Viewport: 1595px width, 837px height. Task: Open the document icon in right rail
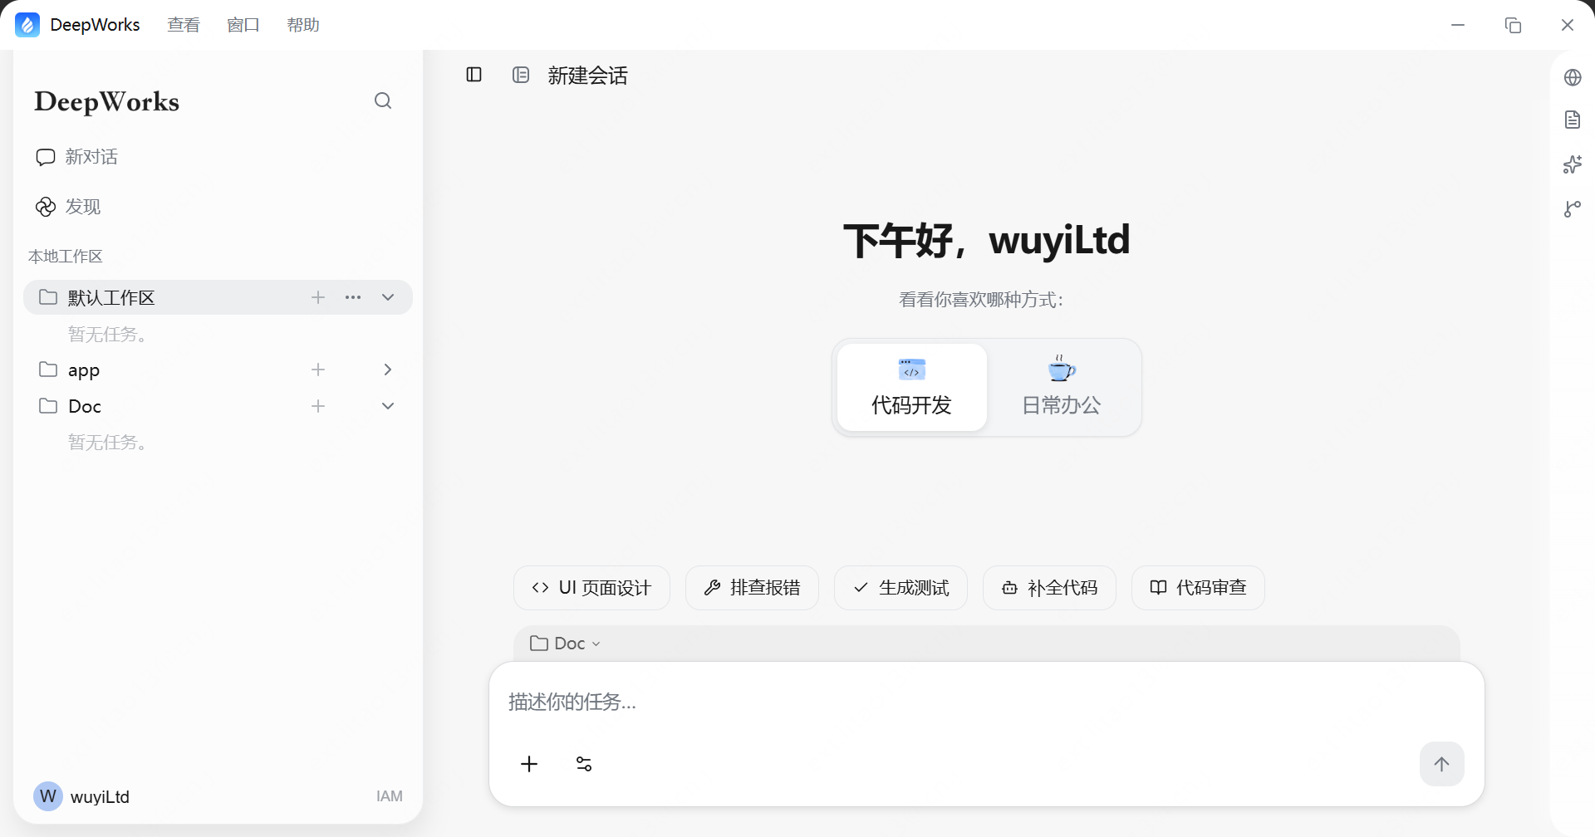click(1573, 120)
